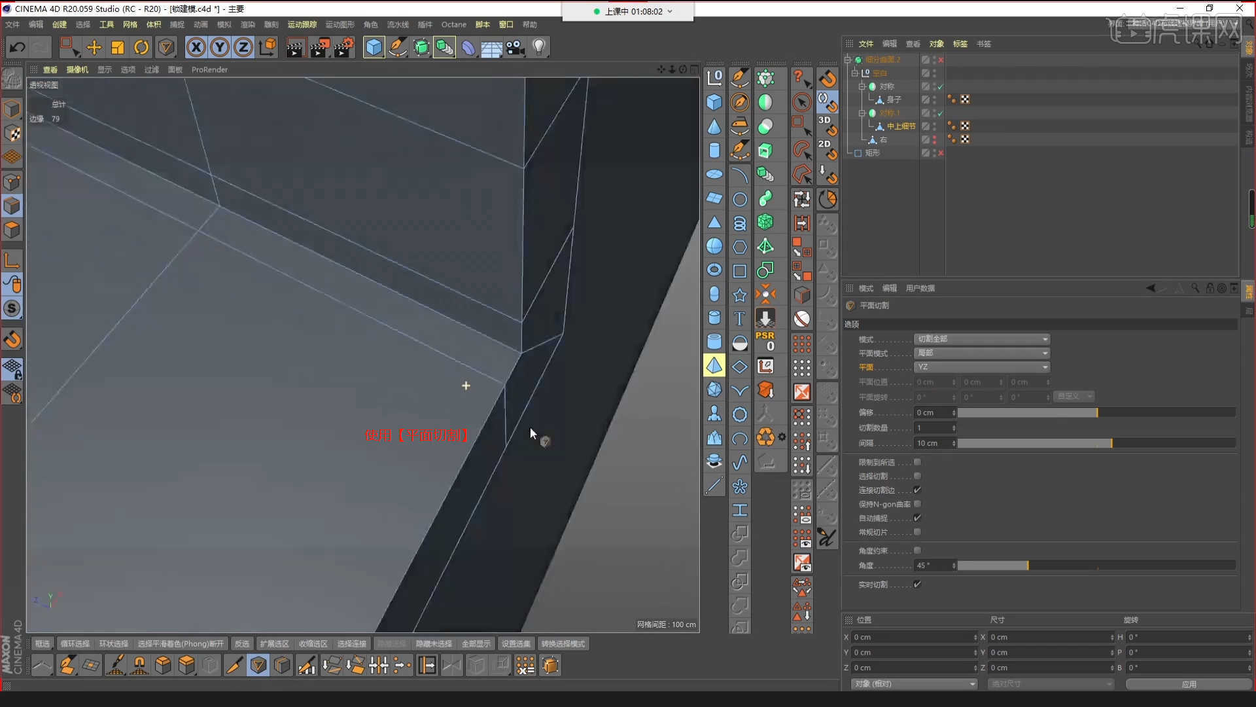This screenshot has height=707, width=1256.
Task: Click the question mark help tool icon
Action: pyautogui.click(x=801, y=79)
